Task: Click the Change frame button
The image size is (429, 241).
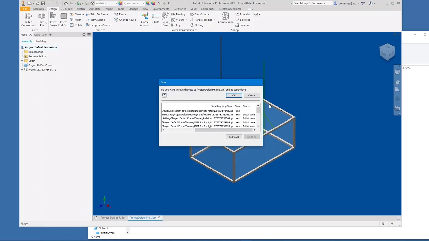Action: tap(77, 14)
